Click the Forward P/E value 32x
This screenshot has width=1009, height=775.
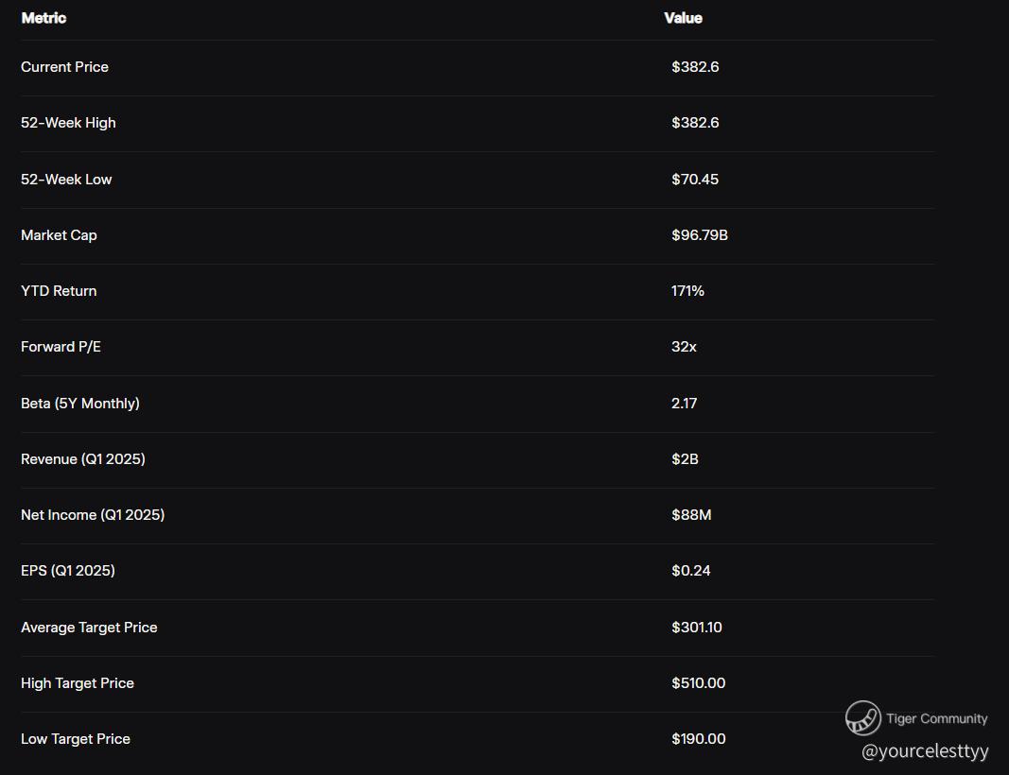tap(684, 347)
